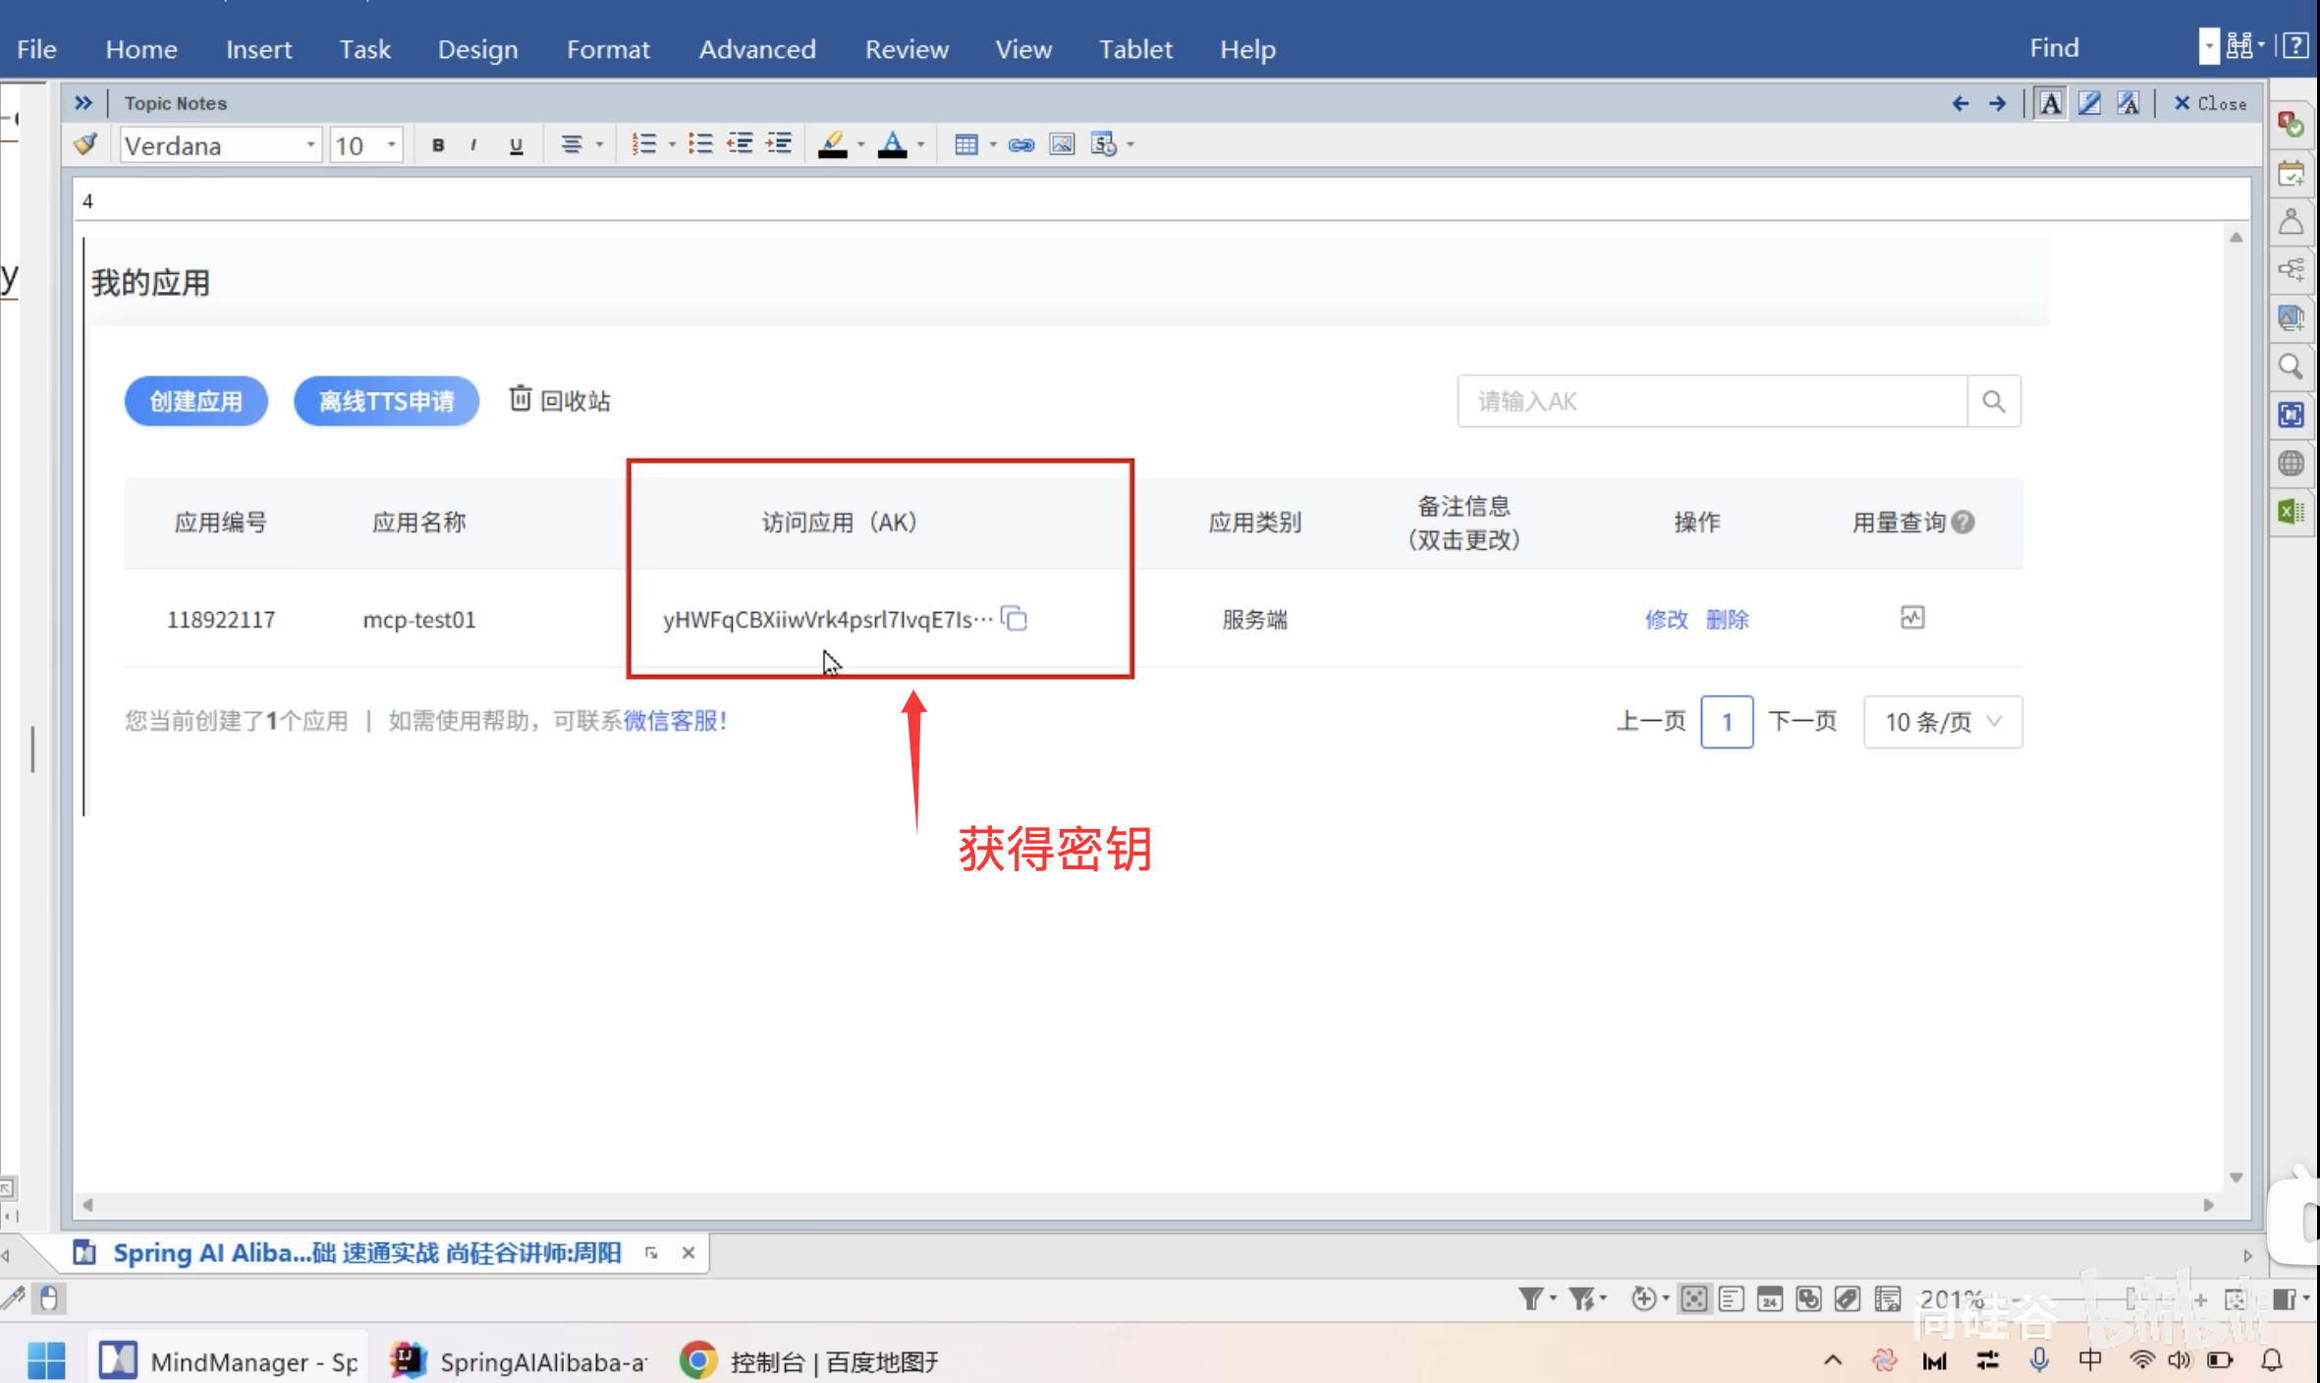Open the Insert menu

(x=258, y=49)
